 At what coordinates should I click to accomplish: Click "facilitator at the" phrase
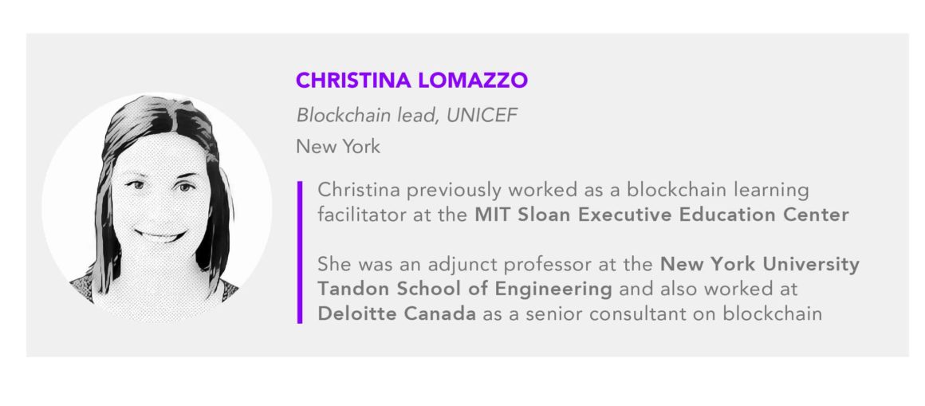[393, 215]
